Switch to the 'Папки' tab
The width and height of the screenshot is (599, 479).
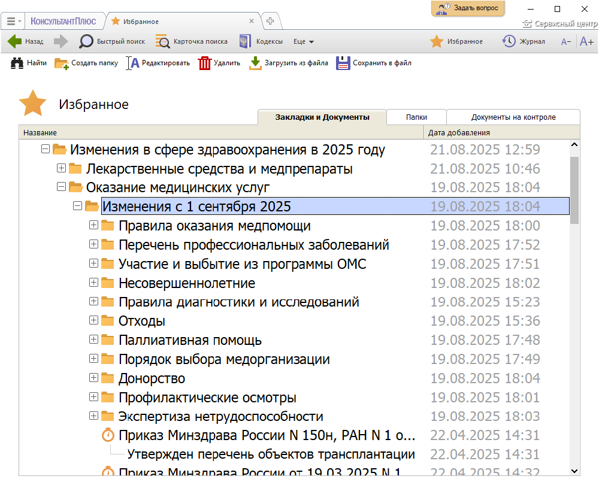tap(416, 117)
